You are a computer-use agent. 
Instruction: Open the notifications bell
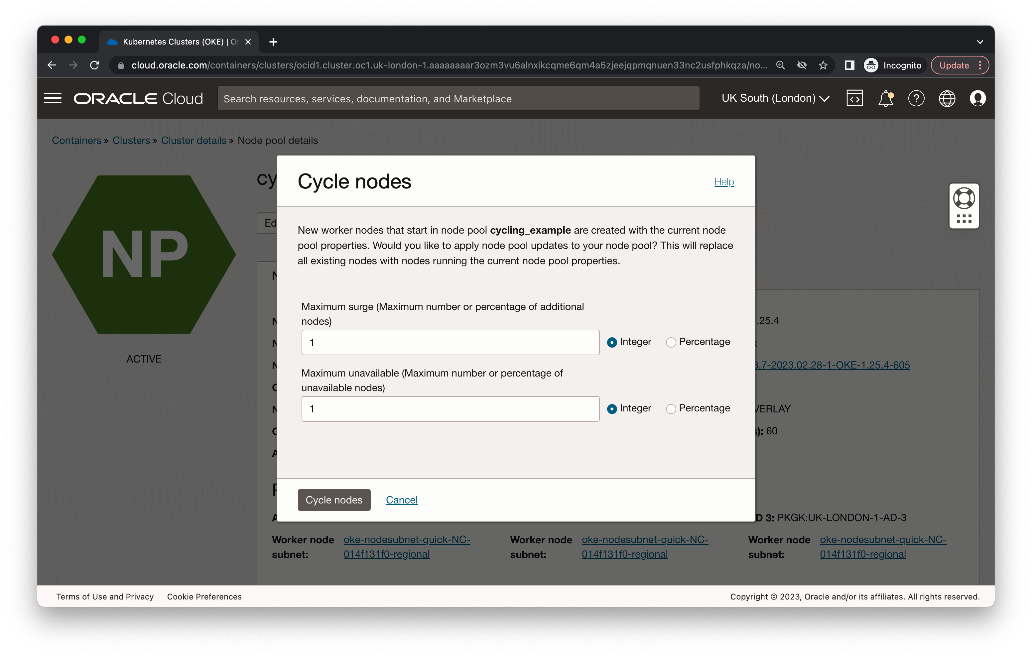[885, 98]
